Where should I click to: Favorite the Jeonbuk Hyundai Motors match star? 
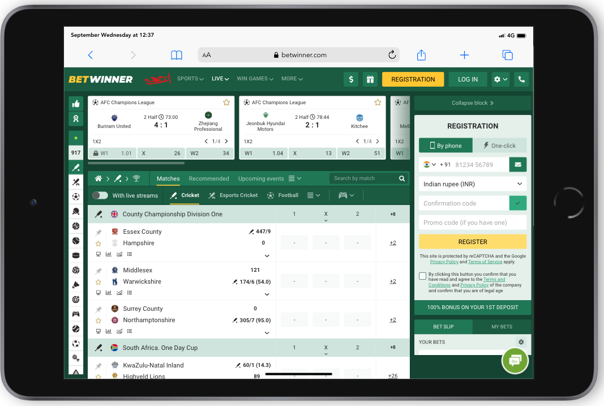378,102
